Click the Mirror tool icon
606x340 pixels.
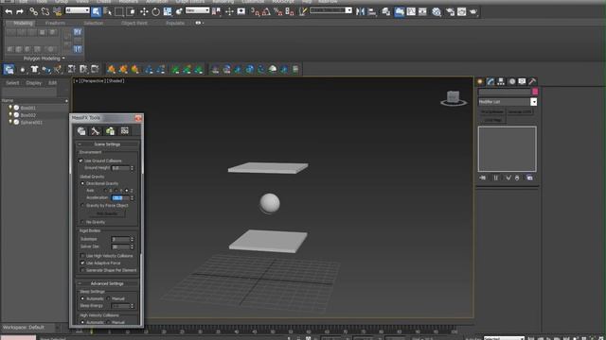coord(360,11)
